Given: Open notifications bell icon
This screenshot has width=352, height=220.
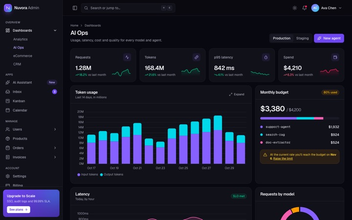Looking at the screenshot, I should (305, 8).
